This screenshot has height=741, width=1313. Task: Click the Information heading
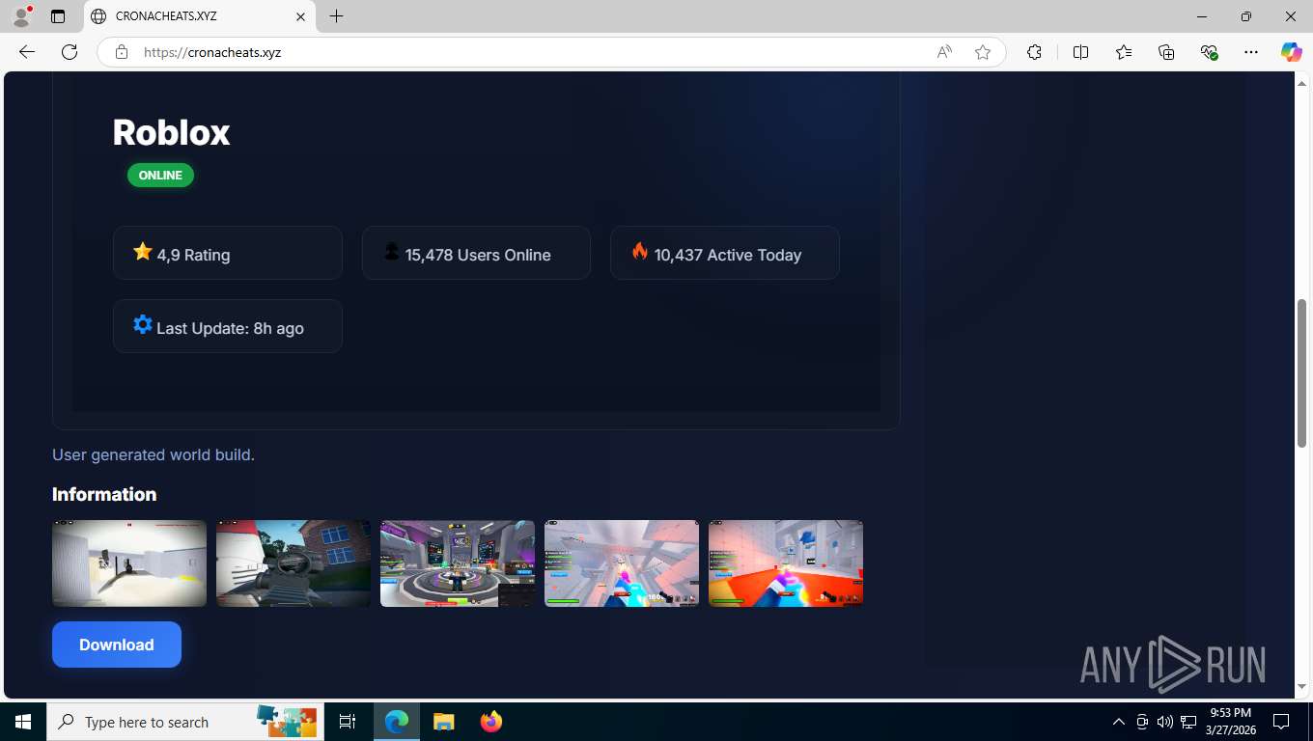pos(104,494)
